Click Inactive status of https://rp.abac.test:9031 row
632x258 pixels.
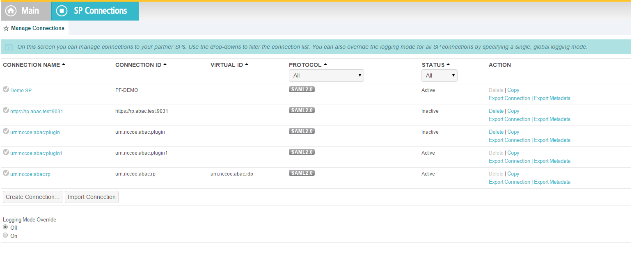point(430,111)
